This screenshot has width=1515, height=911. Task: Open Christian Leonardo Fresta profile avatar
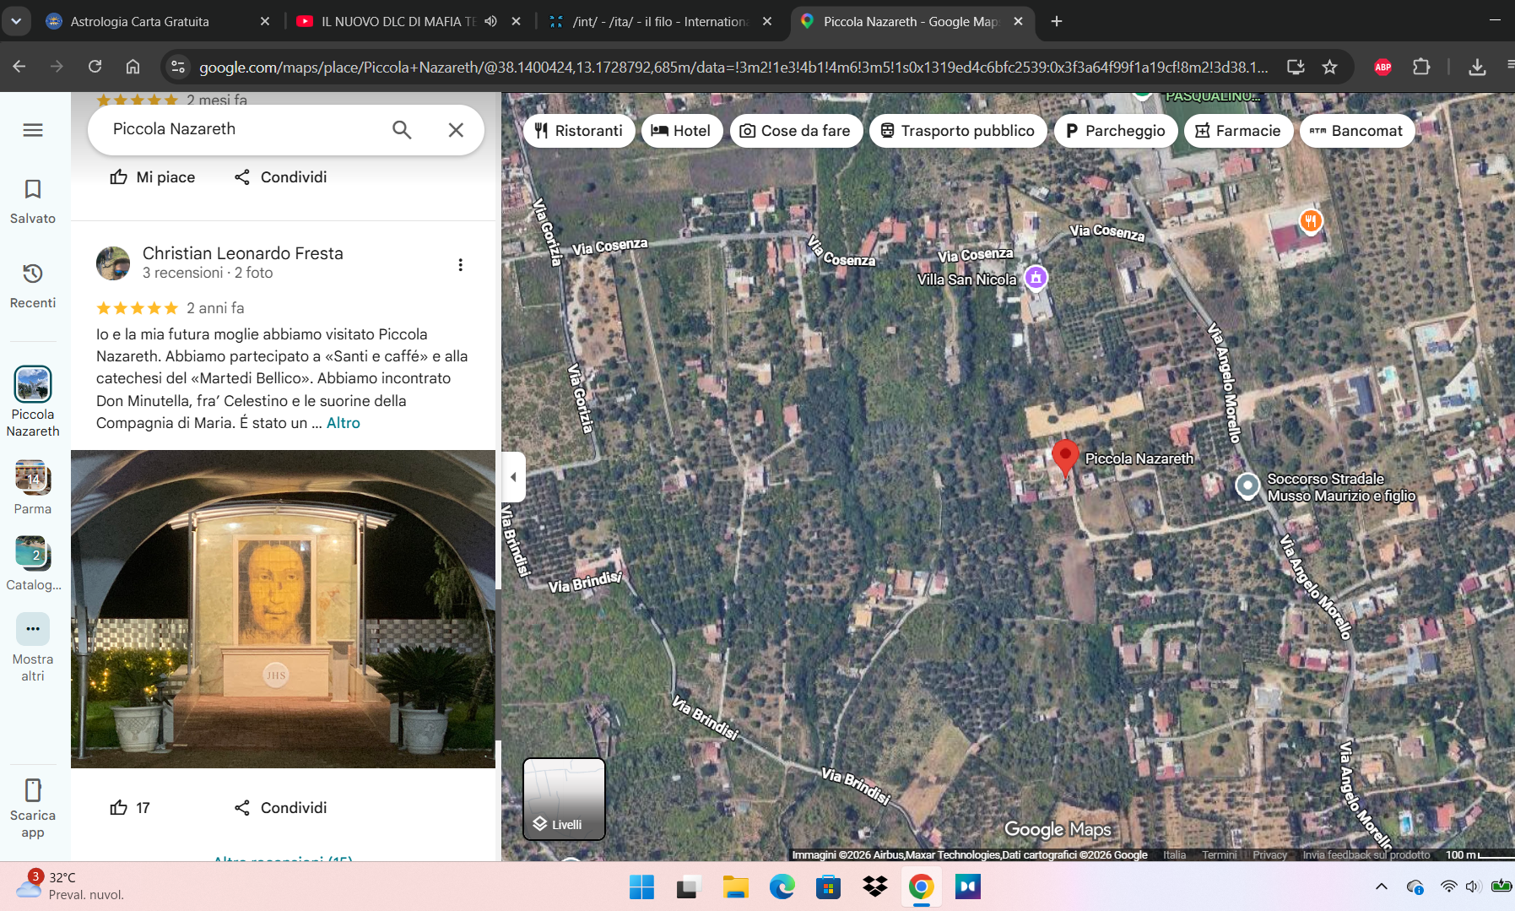[x=113, y=263]
